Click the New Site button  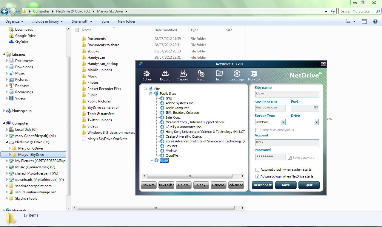[x=149, y=185]
